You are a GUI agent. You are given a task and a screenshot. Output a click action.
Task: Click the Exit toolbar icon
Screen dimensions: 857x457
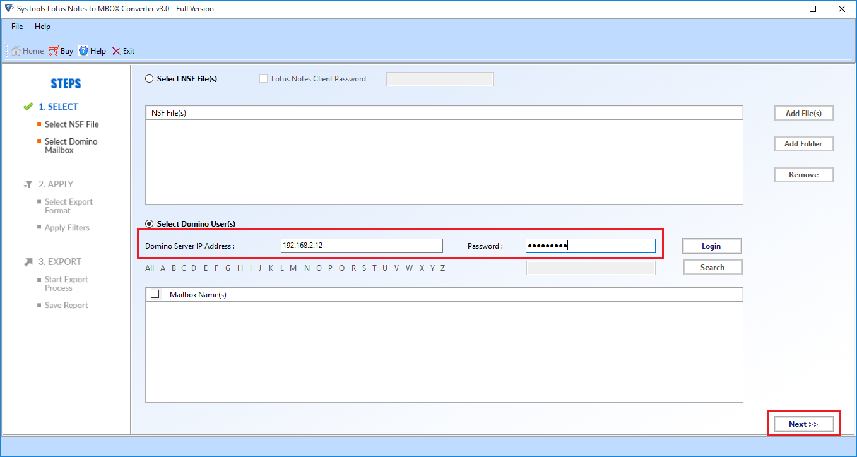tap(116, 51)
